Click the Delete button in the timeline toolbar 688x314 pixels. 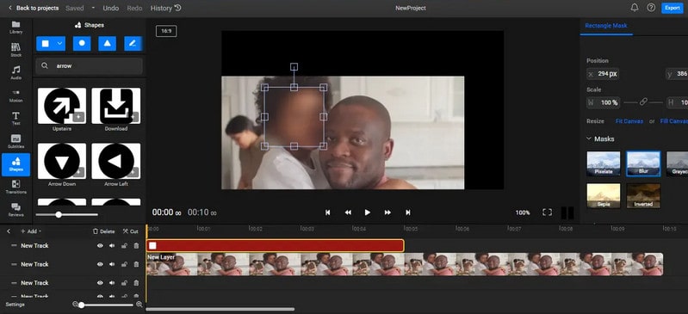(x=103, y=231)
